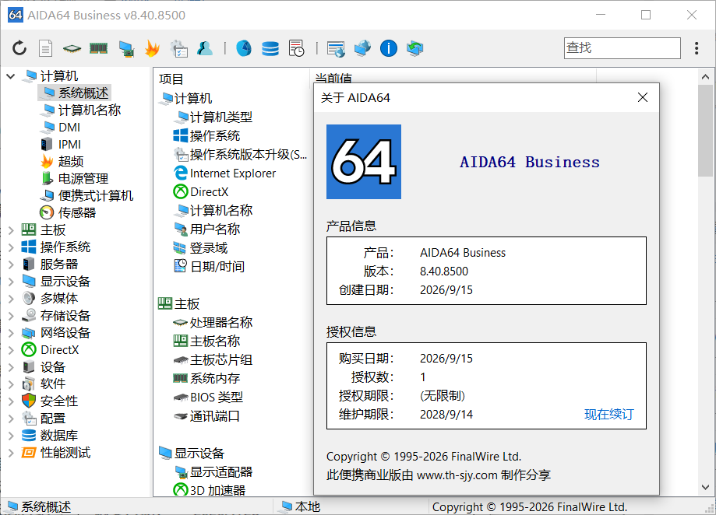Expand the 多媒体 tree node
This screenshot has width=716, height=515.
pyautogui.click(x=11, y=299)
